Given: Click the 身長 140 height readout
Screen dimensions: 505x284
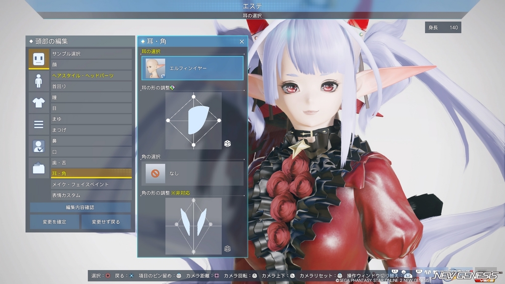Looking at the screenshot, I should (443, 27).
